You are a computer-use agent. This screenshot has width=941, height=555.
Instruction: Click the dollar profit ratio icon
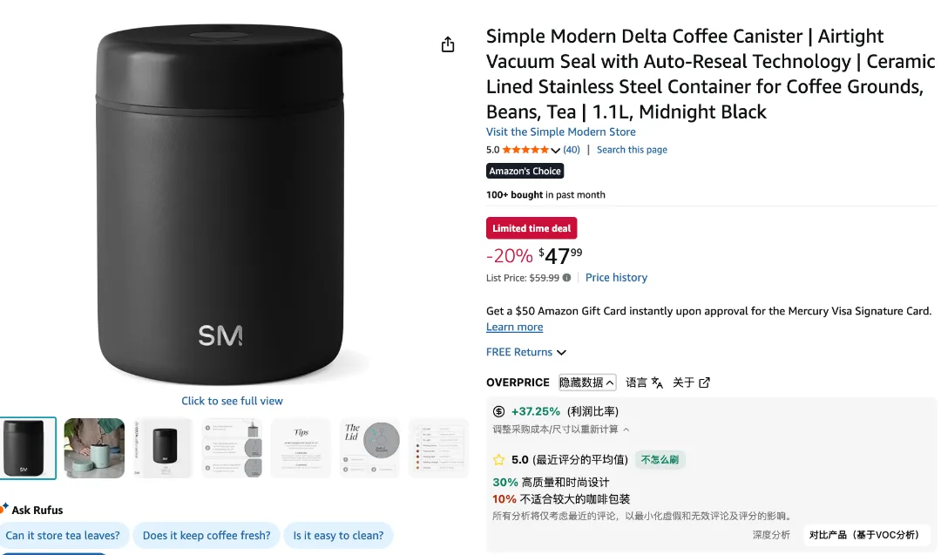pos(498,411)
